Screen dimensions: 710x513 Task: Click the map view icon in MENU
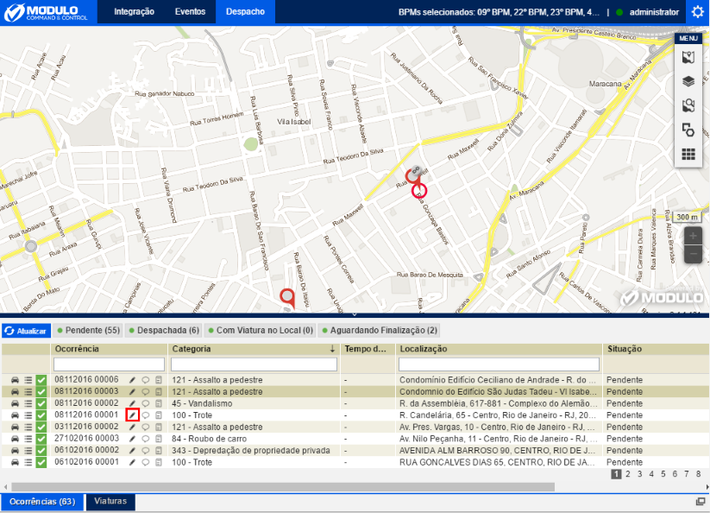[x=688, y=58]
